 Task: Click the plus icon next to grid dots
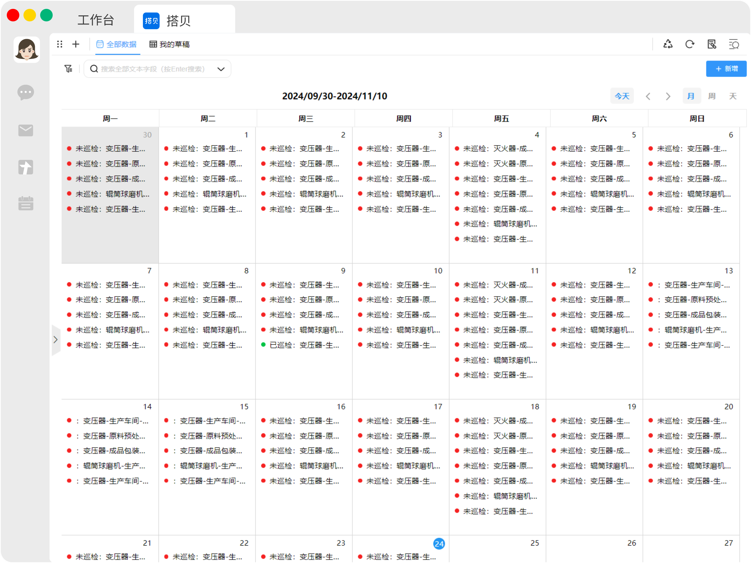(76, 45)
